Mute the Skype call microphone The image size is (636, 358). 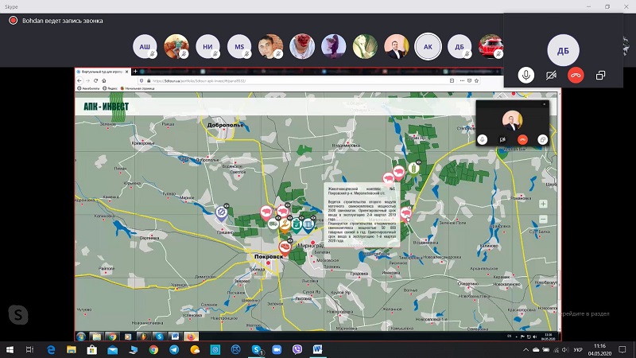point(525,75)
